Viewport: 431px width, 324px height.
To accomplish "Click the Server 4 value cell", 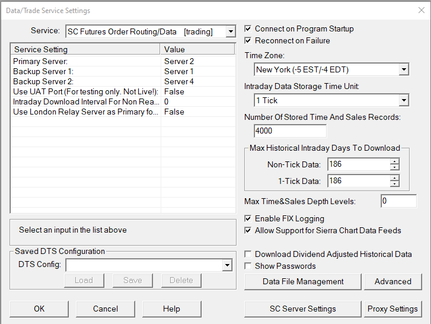I will 198,81.
